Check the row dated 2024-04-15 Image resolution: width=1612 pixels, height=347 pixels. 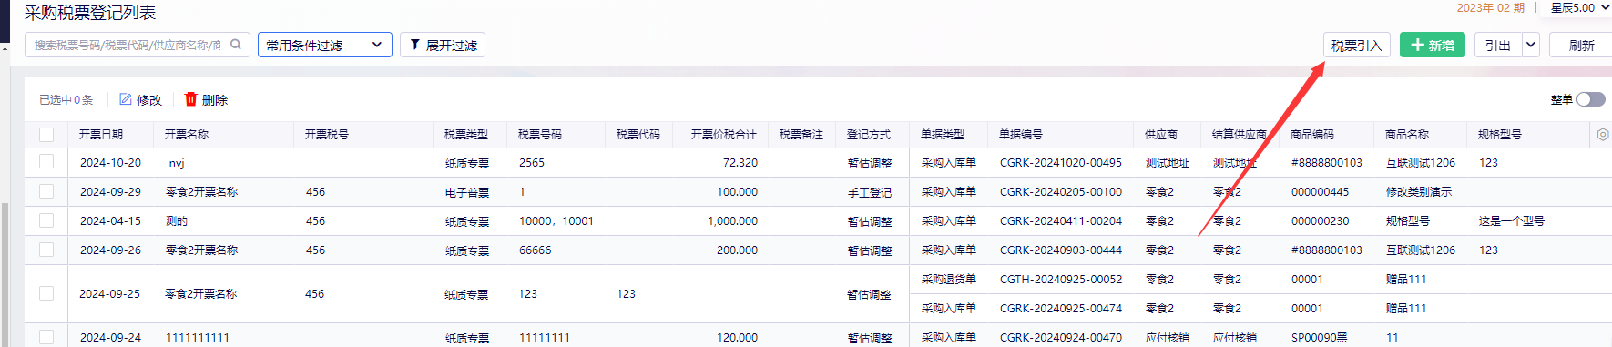46,220
